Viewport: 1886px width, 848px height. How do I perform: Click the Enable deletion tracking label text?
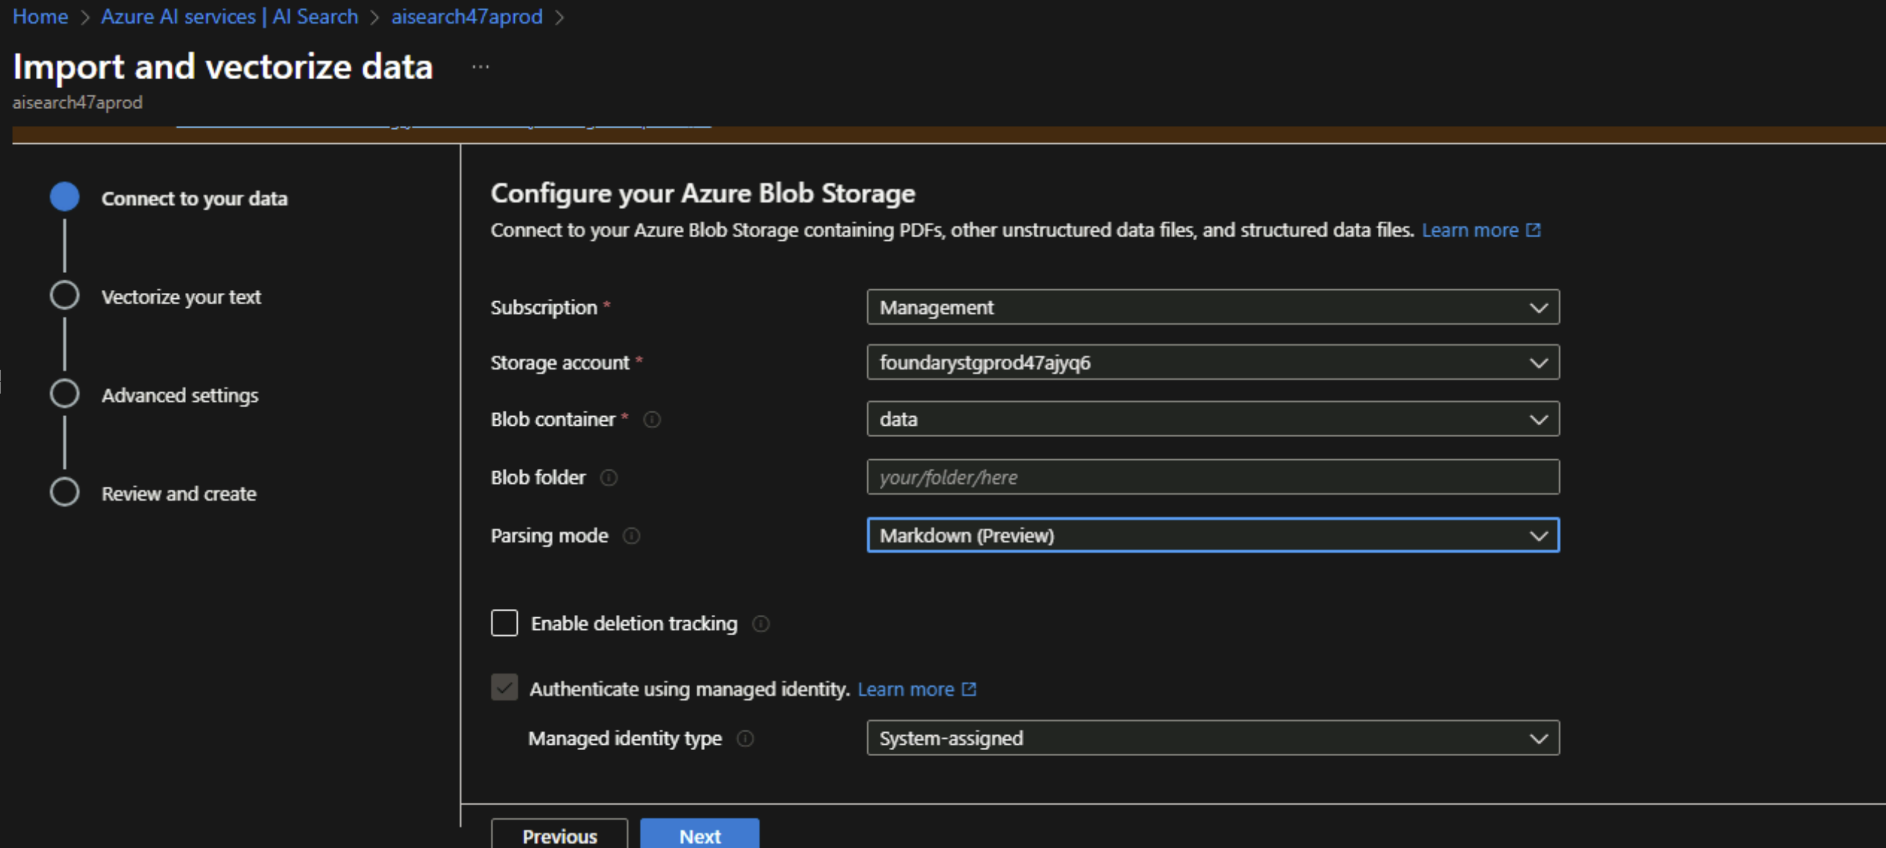[634, 623]
